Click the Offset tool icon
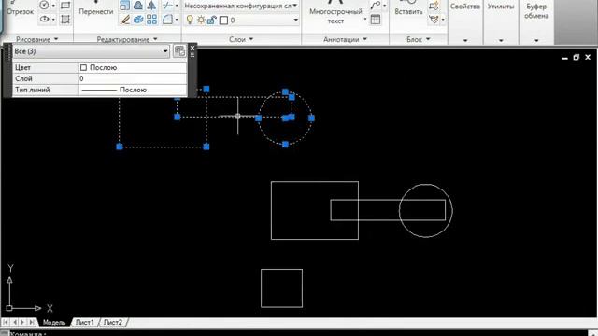Screen dimensions: 598x336 coord(138,6)
